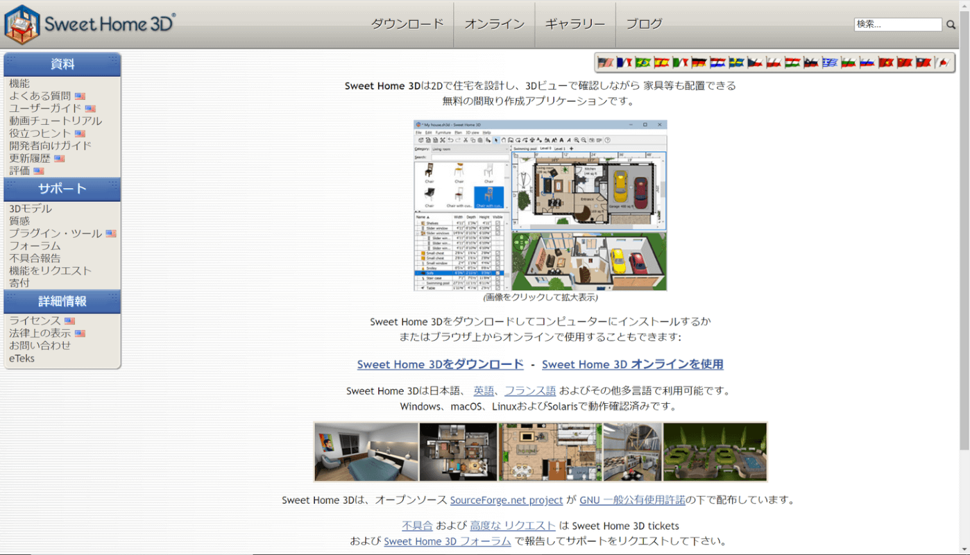Click Sweet Home 3Dをダウンロード link

[x=441, y=364]
